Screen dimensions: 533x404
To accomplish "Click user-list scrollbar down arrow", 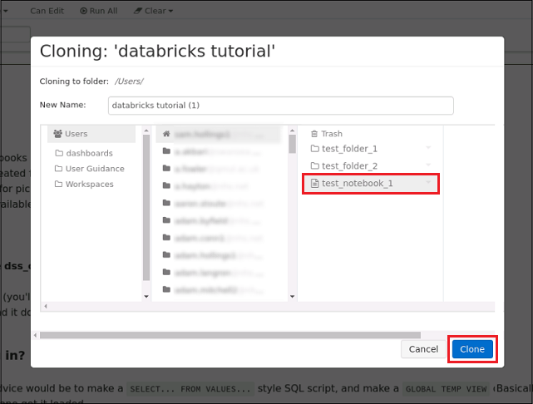I will click(293, 297).
